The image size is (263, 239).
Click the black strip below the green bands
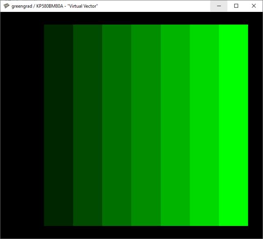(146, 232)
